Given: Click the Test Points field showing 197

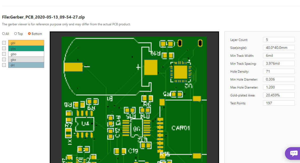Looking at the screenshot, I should click(x=279, y=103).
